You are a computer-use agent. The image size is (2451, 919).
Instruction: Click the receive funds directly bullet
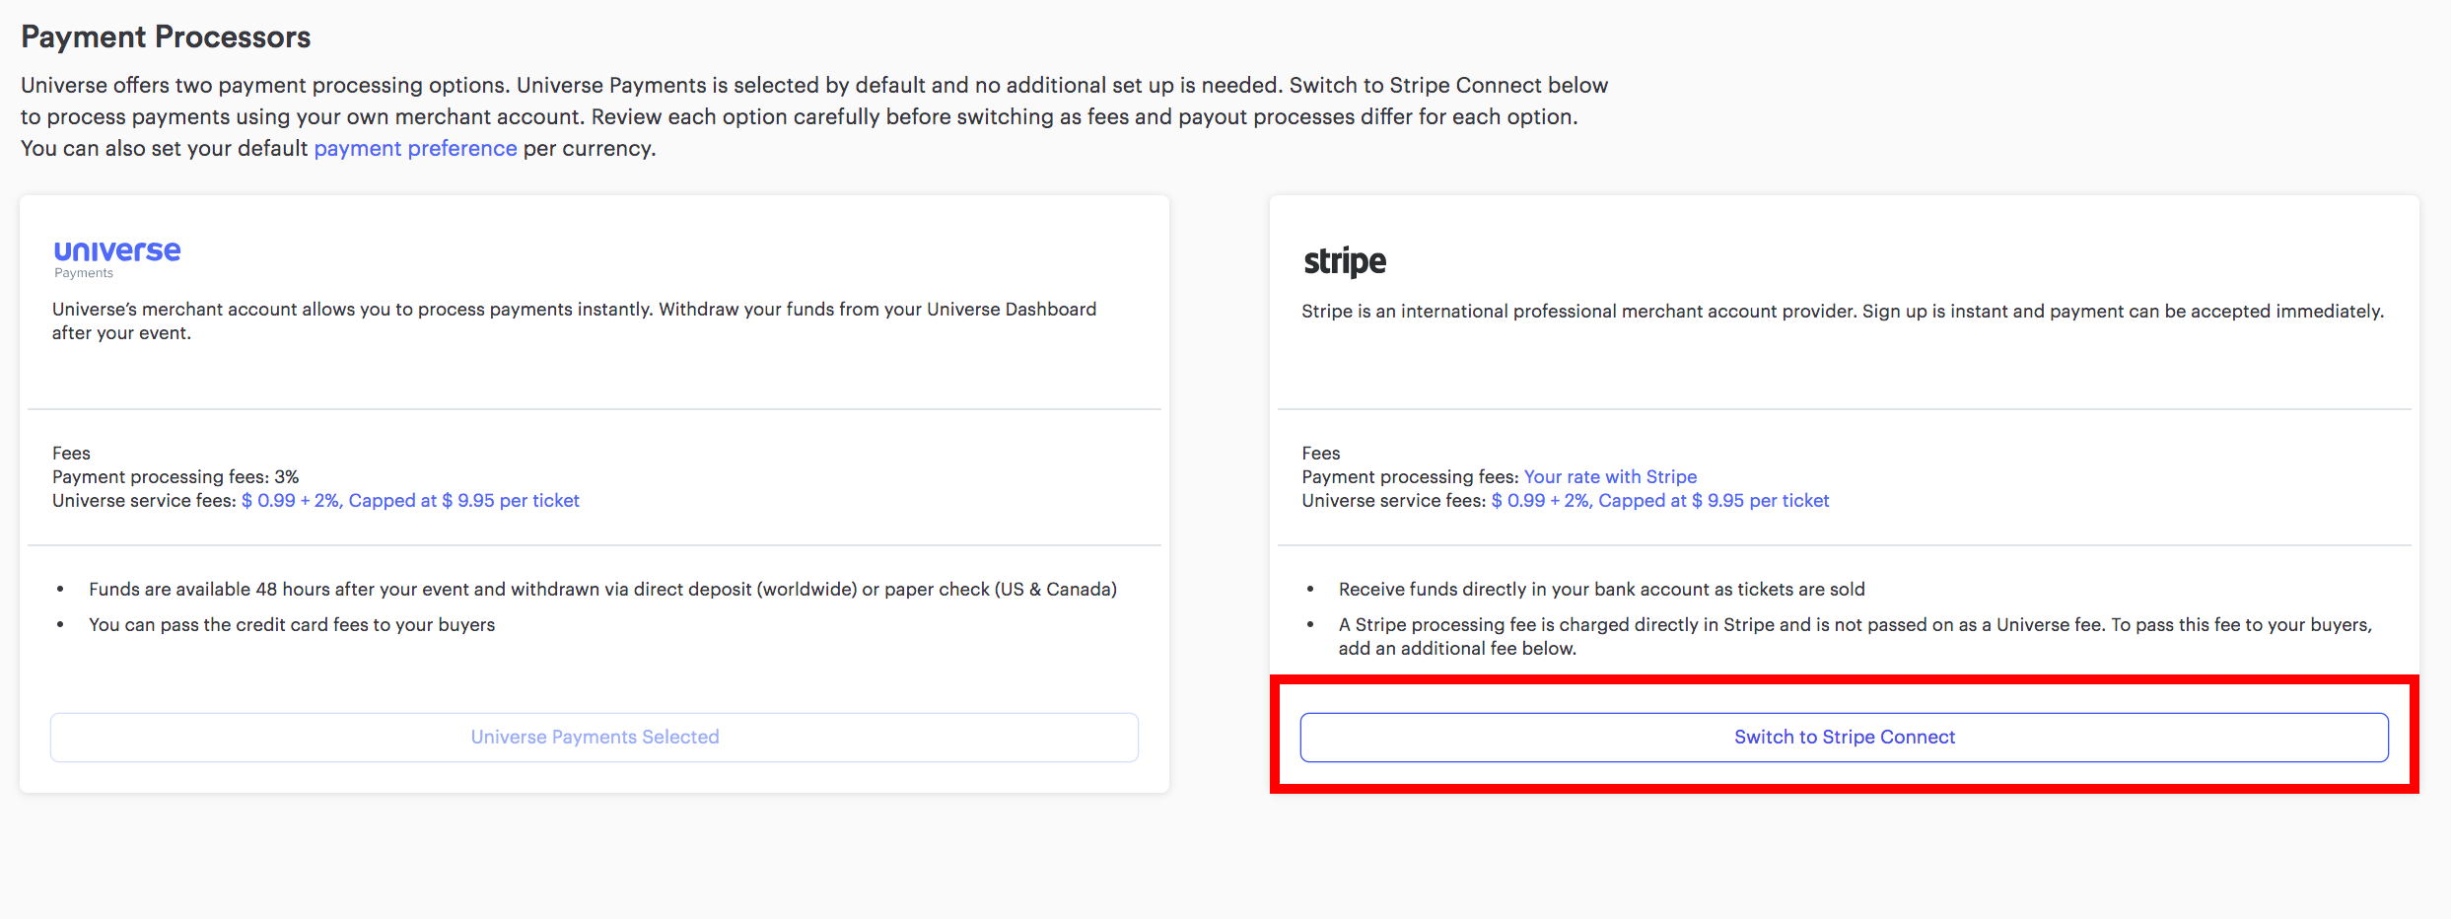tap(1601, 589)
